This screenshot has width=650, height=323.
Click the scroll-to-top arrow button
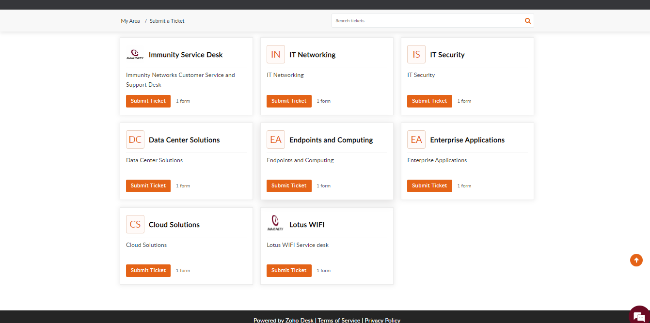tap(636, 260)
